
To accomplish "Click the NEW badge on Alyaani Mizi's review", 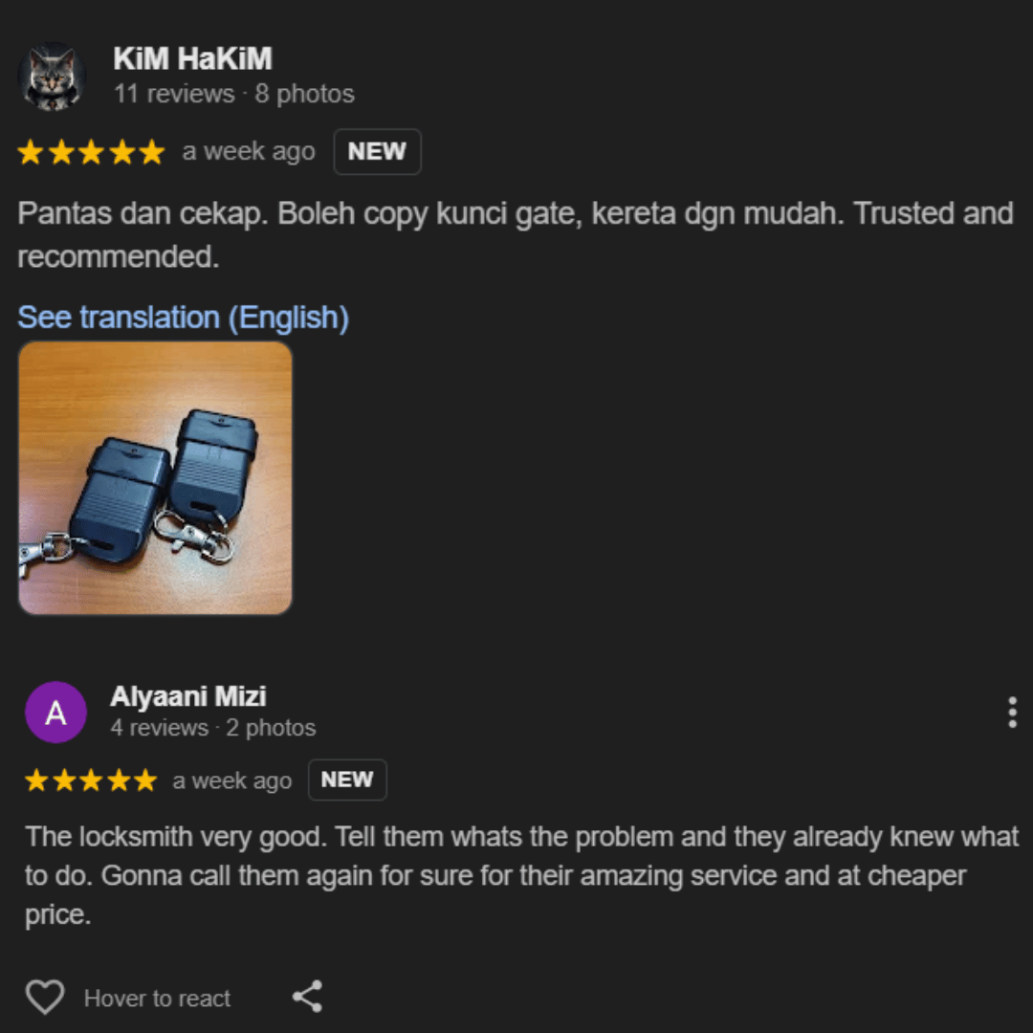I will (347, 780).
